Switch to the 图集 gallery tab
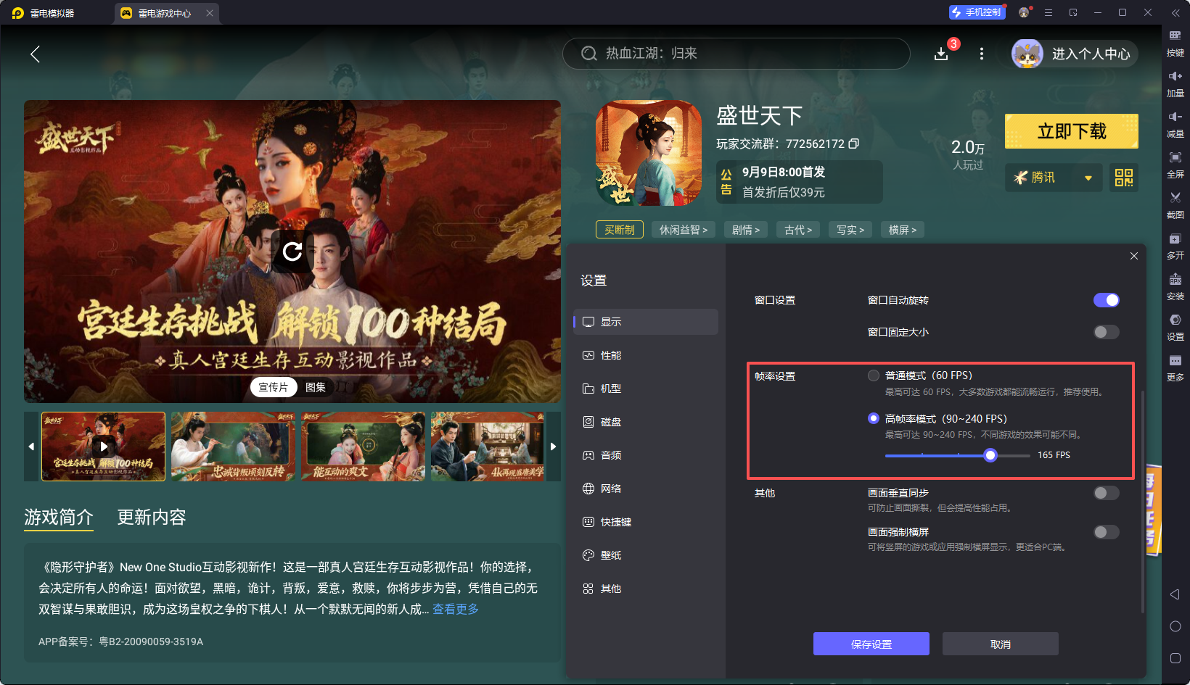 (x=316, y=387)
